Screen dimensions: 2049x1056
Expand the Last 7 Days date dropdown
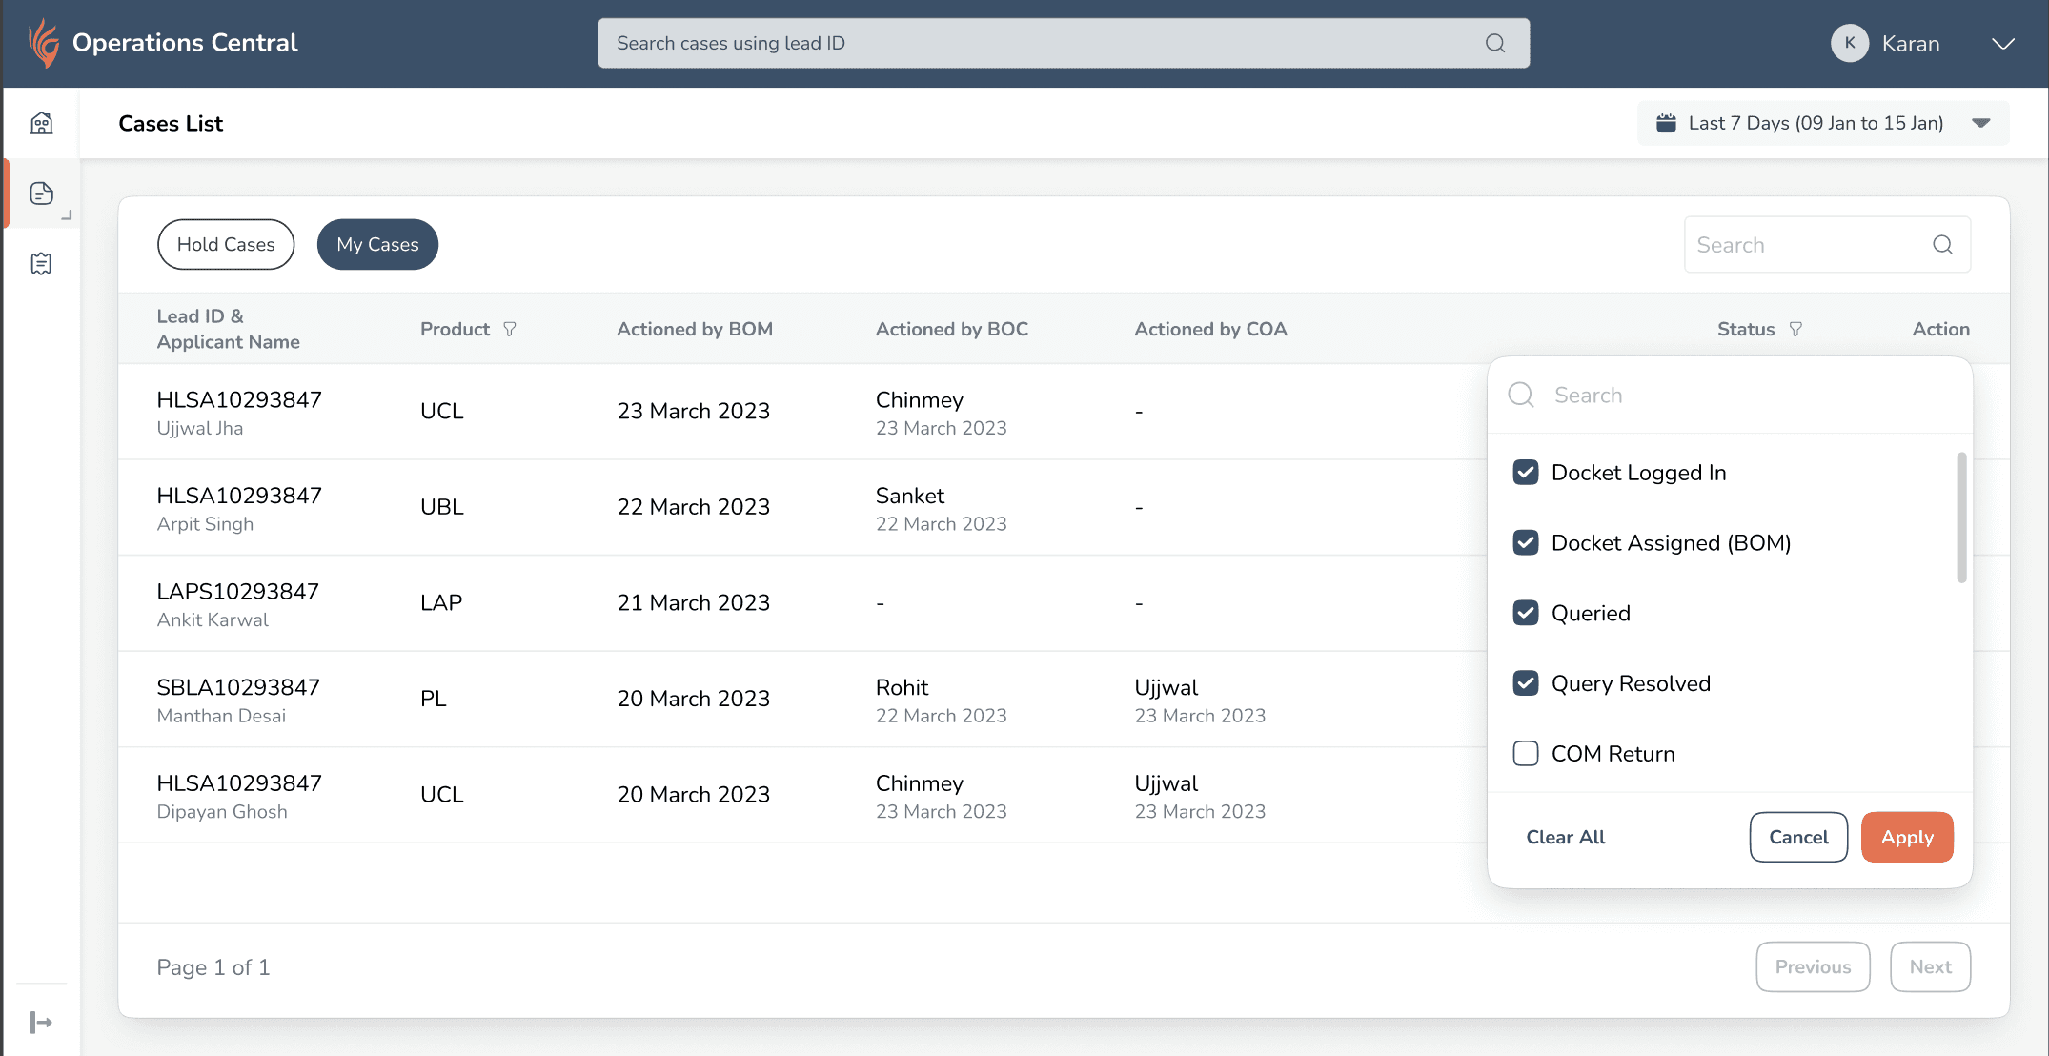[1981, 123]
